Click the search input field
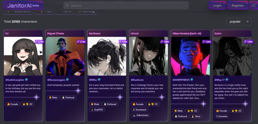 point(126,5)
